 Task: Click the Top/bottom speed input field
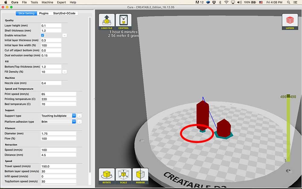[x=59, y=181]
